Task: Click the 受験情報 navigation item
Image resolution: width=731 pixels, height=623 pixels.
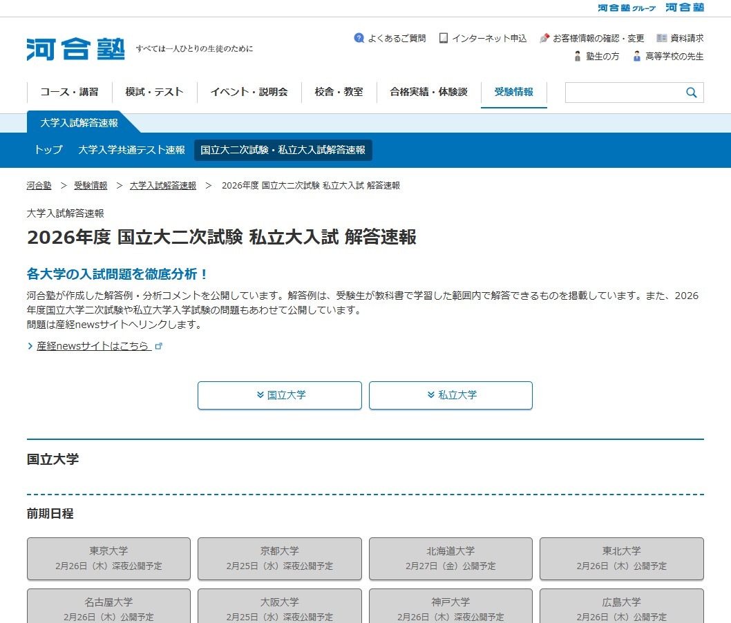Action: click(x=513, y=91)
